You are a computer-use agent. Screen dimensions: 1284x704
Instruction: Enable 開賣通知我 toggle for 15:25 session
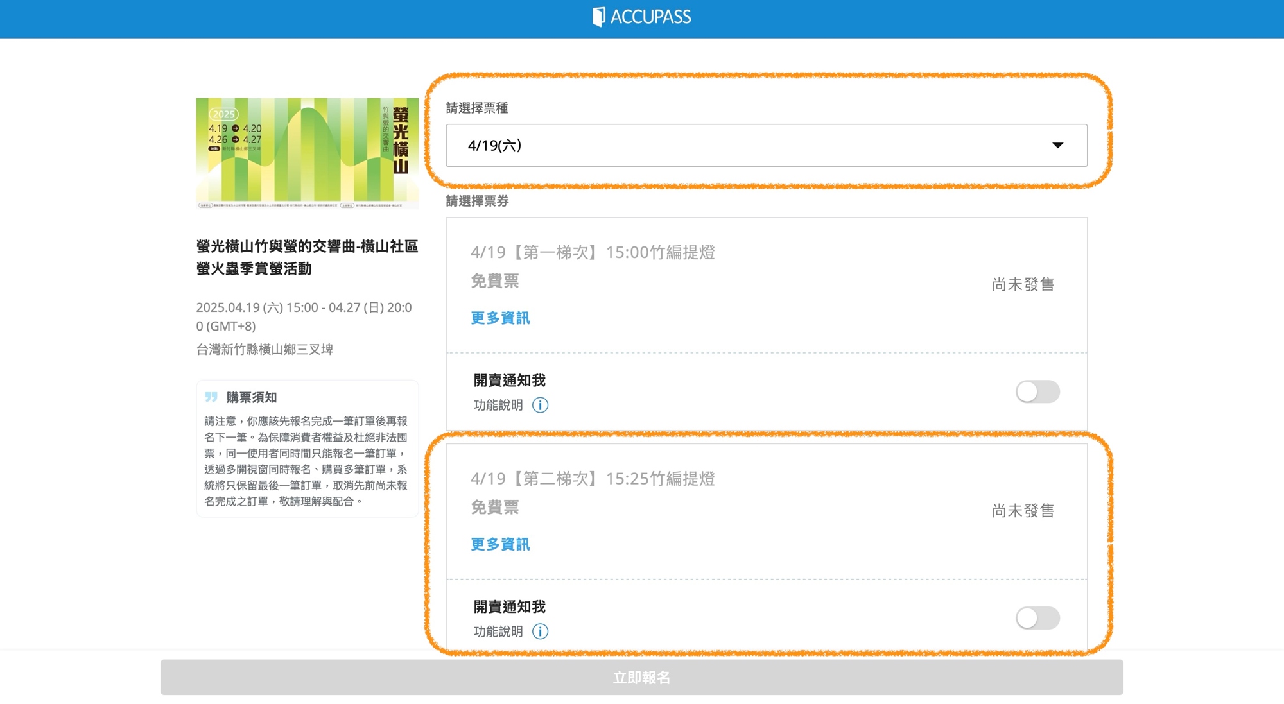(1037, 618)
